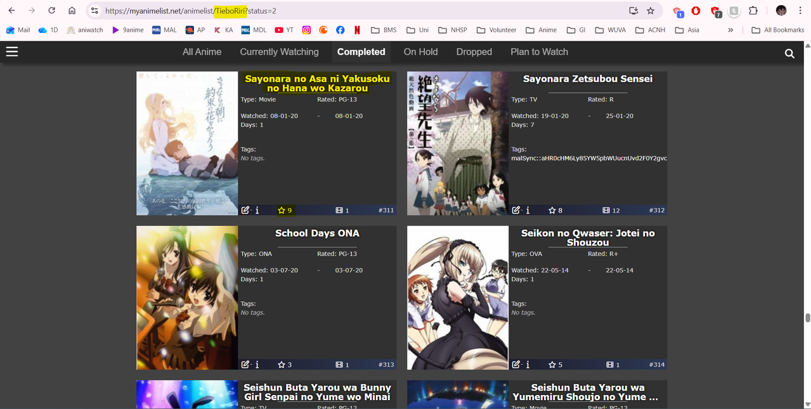Go back with the browser back arrow

click(11, 11)
